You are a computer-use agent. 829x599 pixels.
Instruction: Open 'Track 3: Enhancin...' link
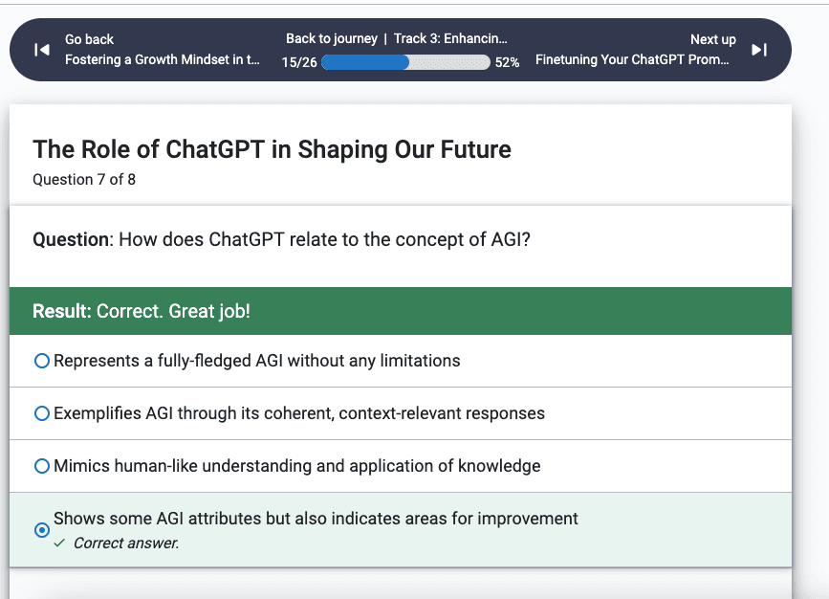[x=450, y=38]
